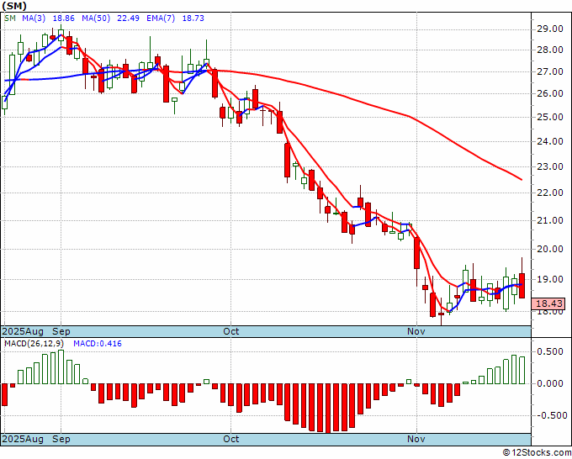Click the Nov label on MACD axis
This screenshot has height=459, width=572.
(x=416, y=439)
